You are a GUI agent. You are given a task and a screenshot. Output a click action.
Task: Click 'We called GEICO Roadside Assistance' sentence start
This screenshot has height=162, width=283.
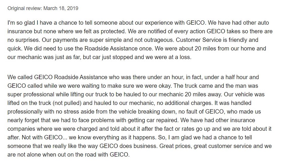pyautogui.click(x=57, y=77)
